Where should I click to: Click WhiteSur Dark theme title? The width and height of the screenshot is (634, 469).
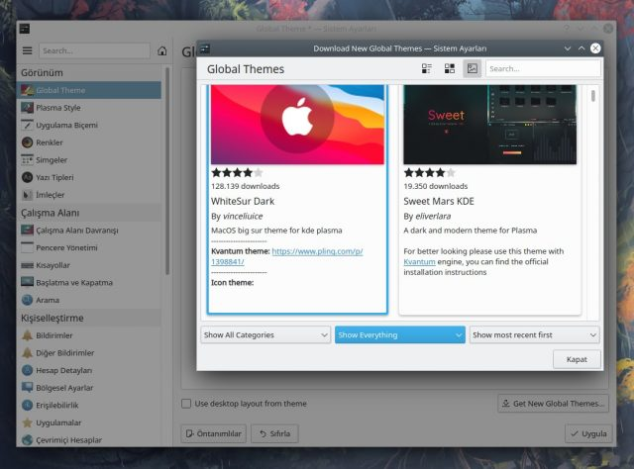coord(243,201)
